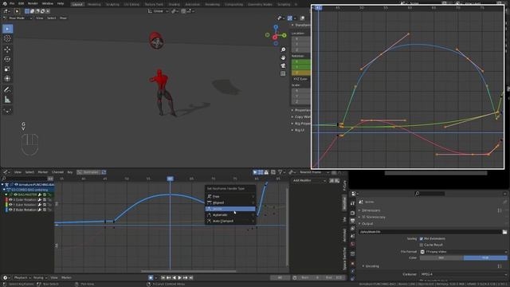The width and height of the screenshot is (510, 287).
Task: Toggle auto keying record button in timeline
Action: [x=151, y=277]
